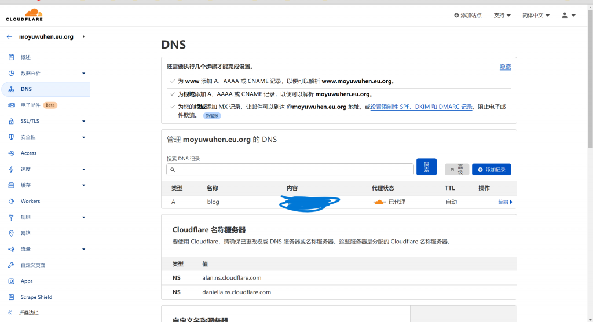Click the 折叠边栏 collapse sidebar label
Screen dimensions: 593x322
(x=29, y=313)
